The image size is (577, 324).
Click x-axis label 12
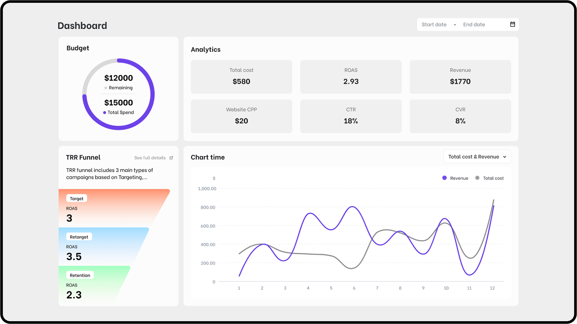pos(492,288)
